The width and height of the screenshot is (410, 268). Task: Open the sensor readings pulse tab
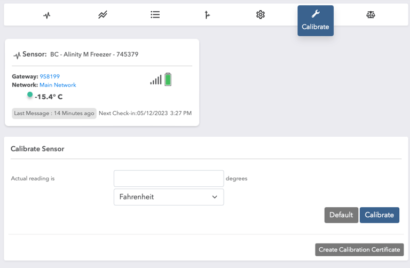[47, 15]
